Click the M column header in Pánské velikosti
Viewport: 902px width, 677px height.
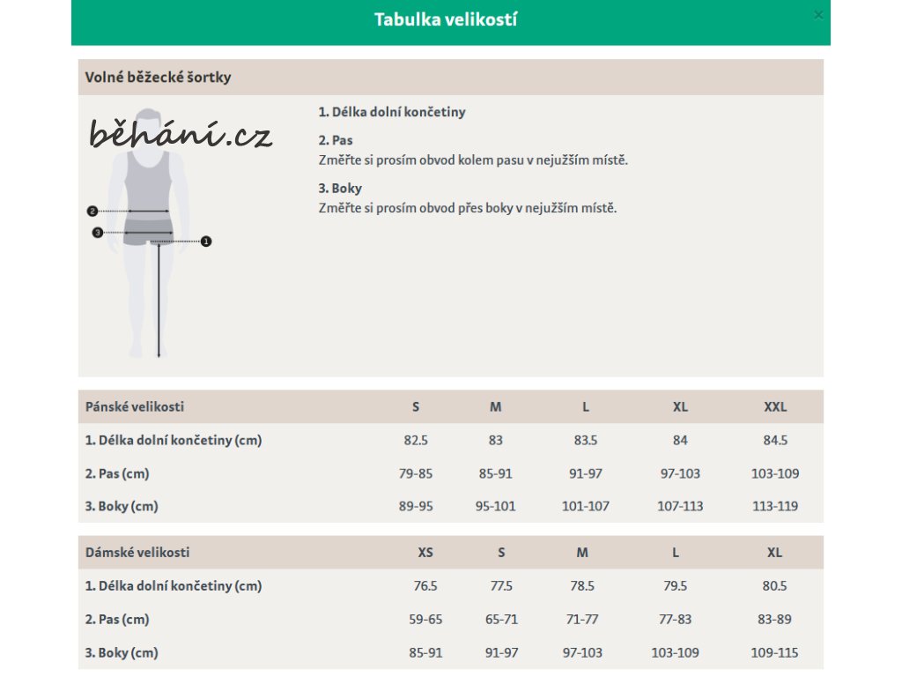click(x=495, y=406)
